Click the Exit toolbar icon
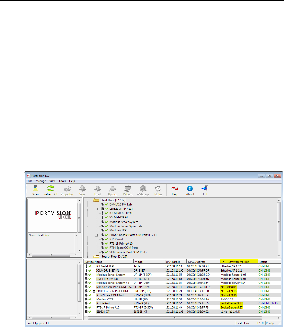The width and height of the screenshot is (284, 327). [205, 189]
